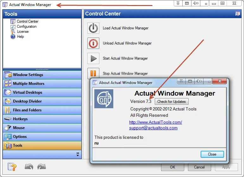Open License in the Tools tree
The height and width of the screenshot is (177, 244).
(x=23, y=32)
